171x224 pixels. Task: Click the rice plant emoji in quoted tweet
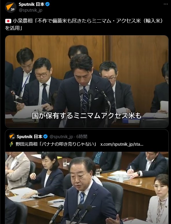(11, 144)
